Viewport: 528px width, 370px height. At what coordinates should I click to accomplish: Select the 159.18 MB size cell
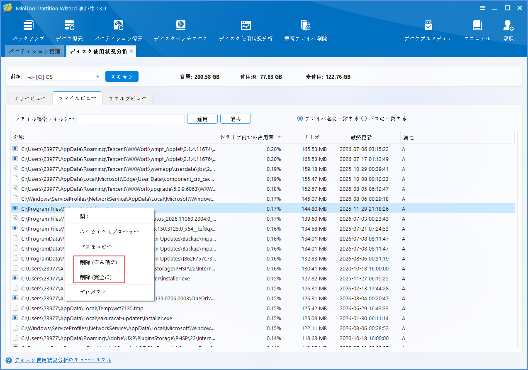pyautogui.click(x=313, y=169)
